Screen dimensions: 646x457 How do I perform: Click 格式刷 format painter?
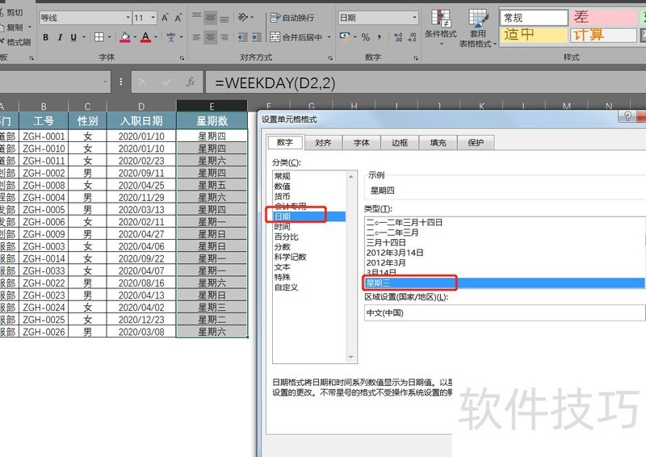15,42
